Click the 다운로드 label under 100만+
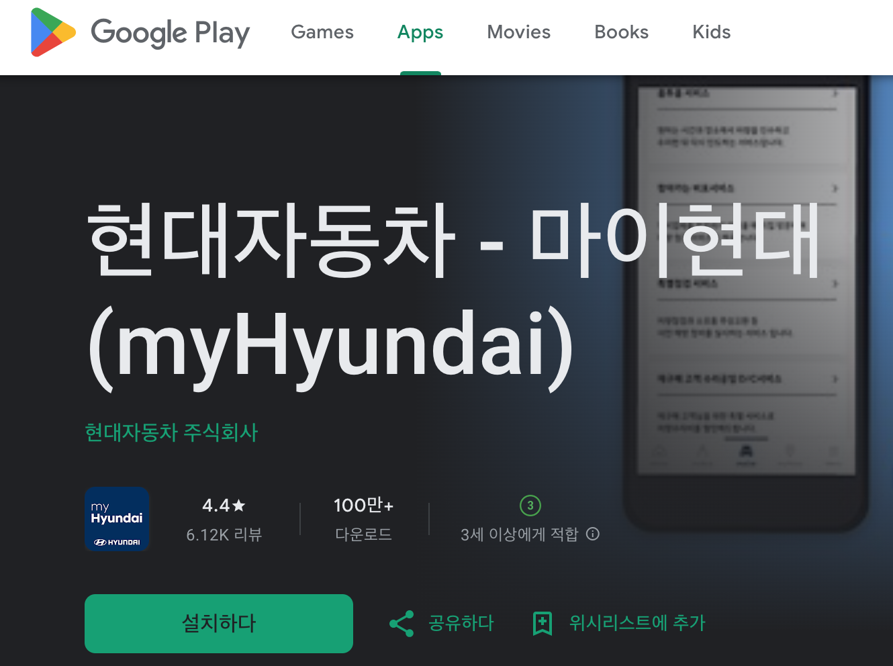Viewport: 893px width, 666px height. pos(363,535)
